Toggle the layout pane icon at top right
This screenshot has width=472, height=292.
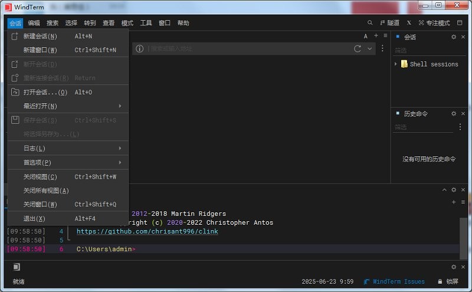pos(460,23)
